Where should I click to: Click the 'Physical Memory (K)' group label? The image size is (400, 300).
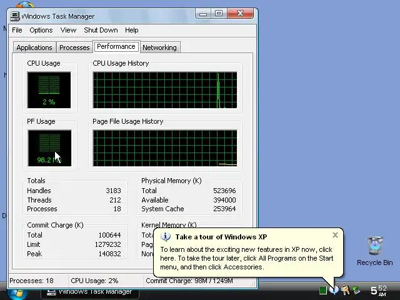tap(171, 181)
